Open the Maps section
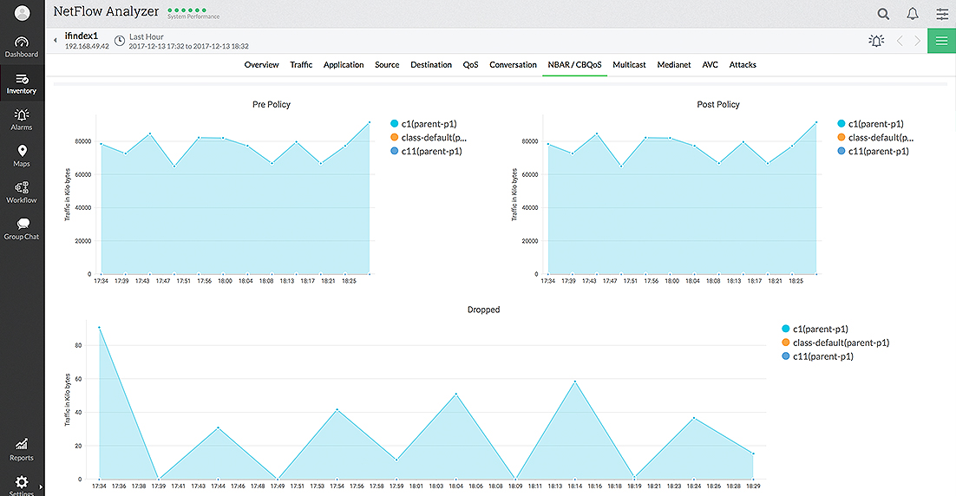Screen dimensions: 956x496 [22, 156]
